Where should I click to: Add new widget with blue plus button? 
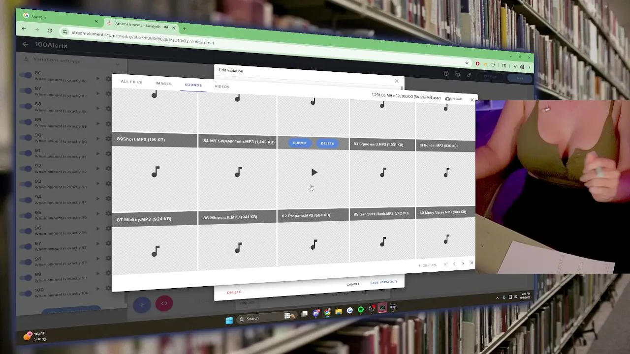tap(142, 304)
